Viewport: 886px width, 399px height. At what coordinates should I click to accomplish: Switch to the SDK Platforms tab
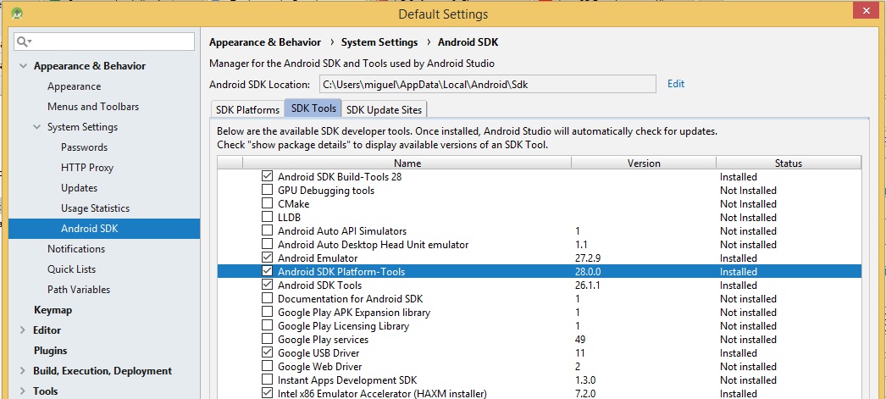(247, 109)
